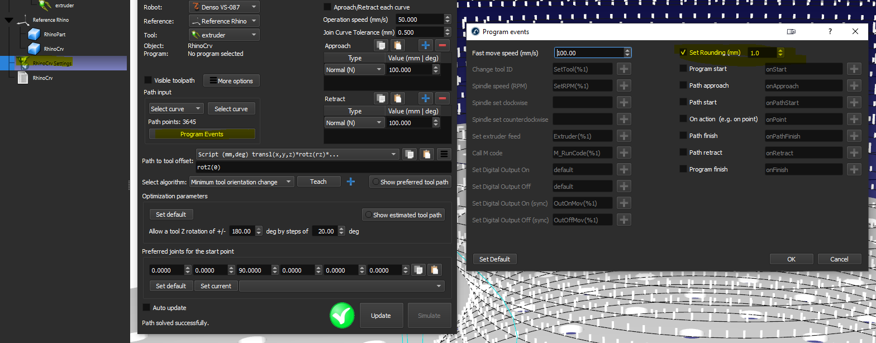Expand the Select algorithm dropdown

click(241, 182)
